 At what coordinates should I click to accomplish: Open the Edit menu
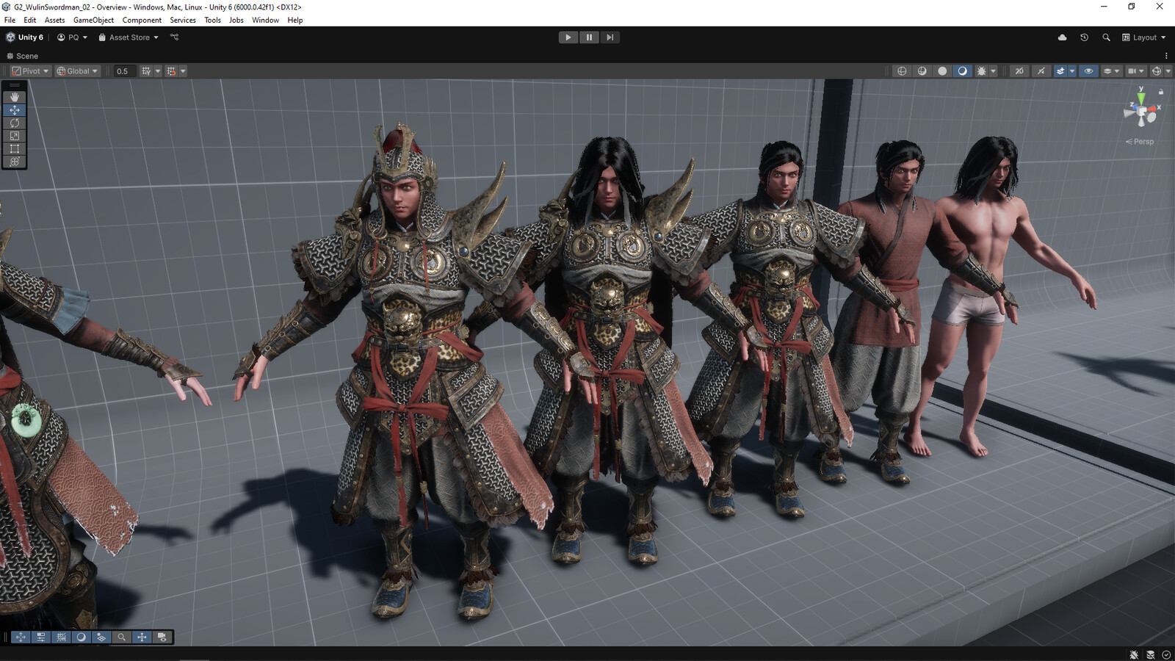pos(29,20)
